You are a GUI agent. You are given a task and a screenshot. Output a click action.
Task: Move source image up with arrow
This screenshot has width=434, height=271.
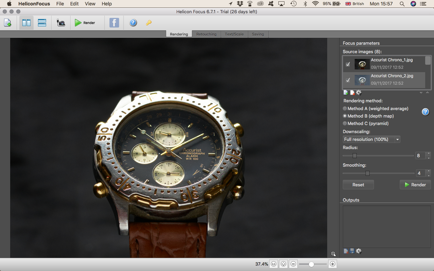[428, 92]
